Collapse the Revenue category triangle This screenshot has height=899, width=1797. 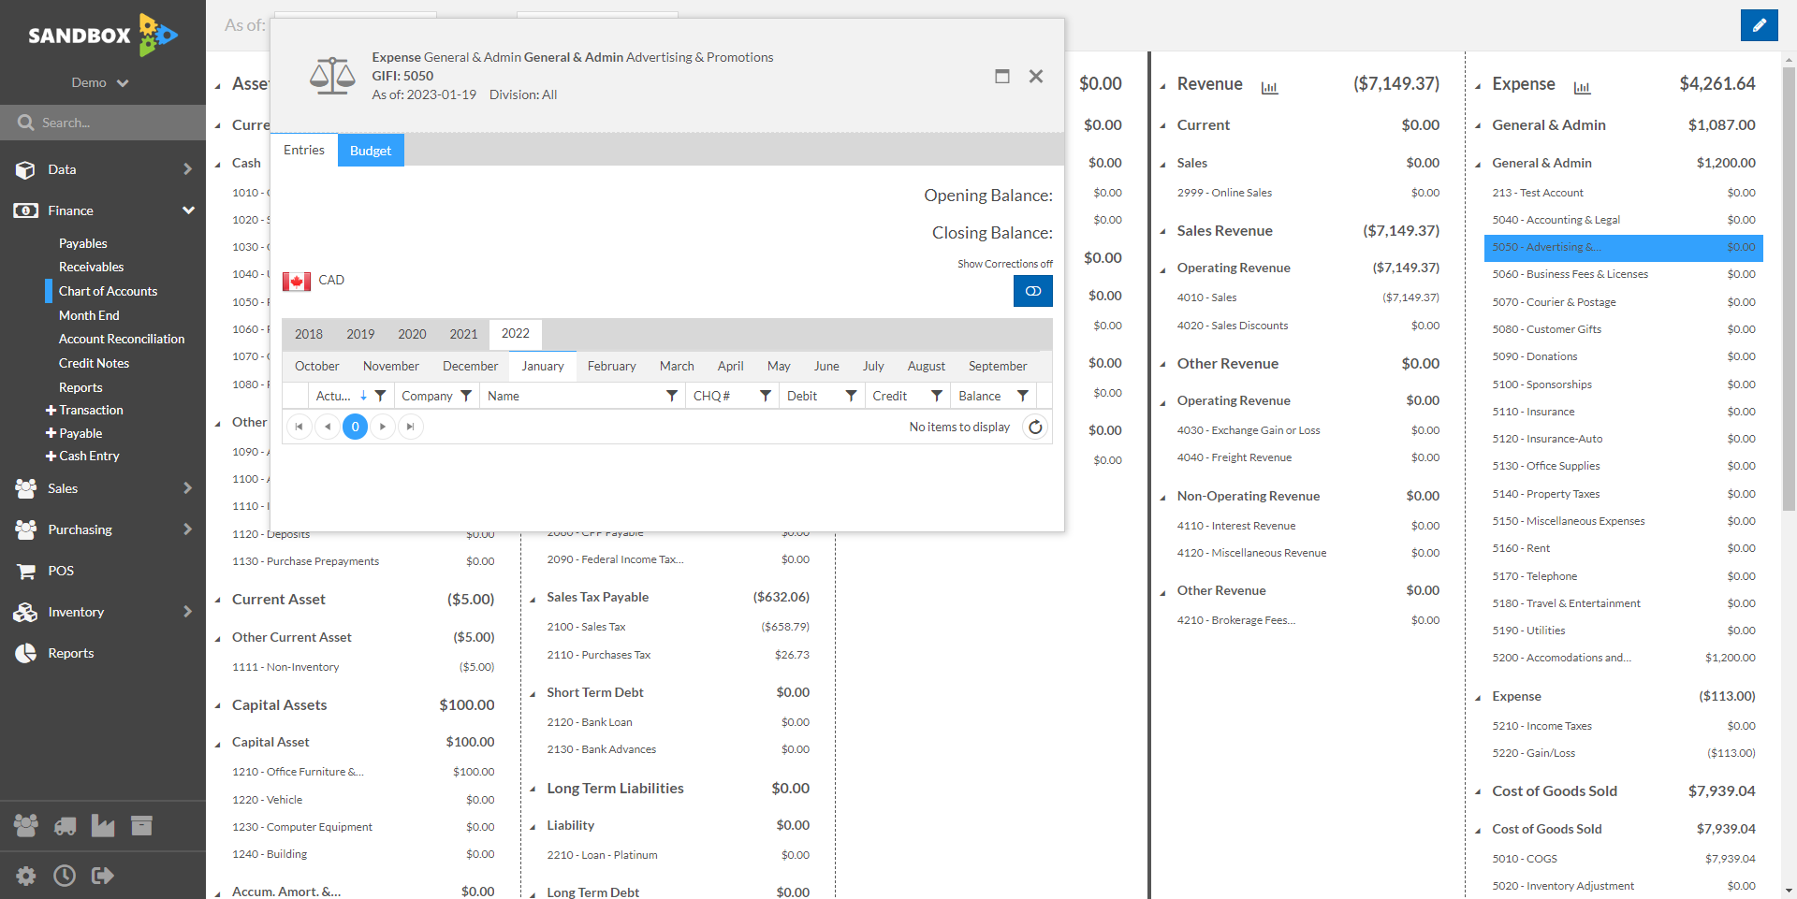click(x=1162, y=86)
